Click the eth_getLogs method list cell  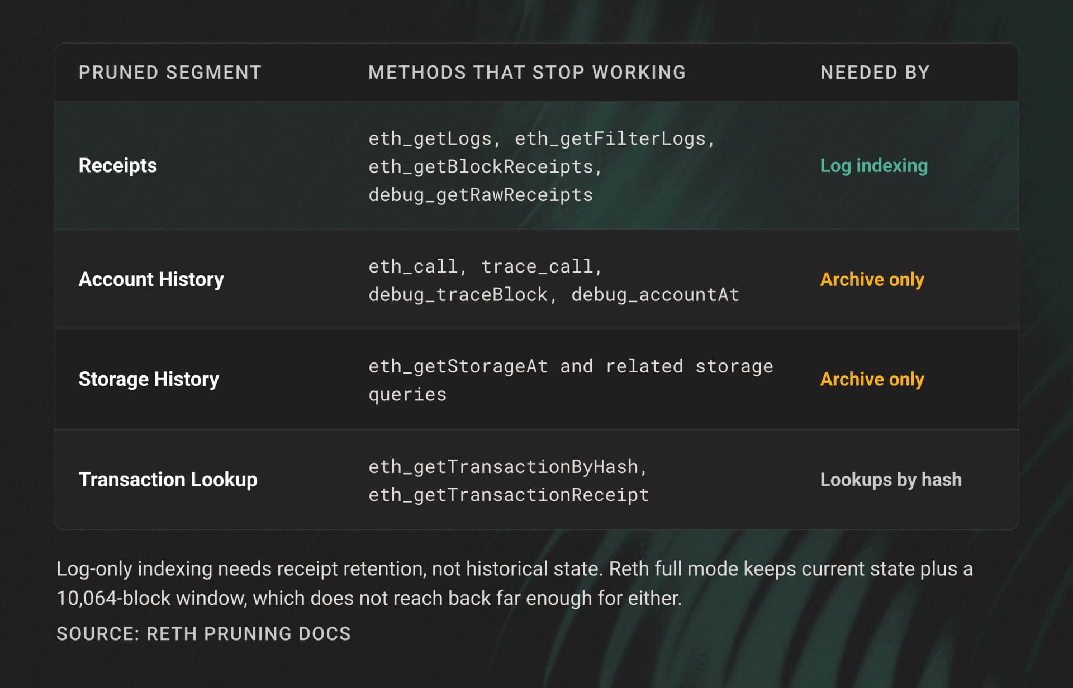(542, 166)
